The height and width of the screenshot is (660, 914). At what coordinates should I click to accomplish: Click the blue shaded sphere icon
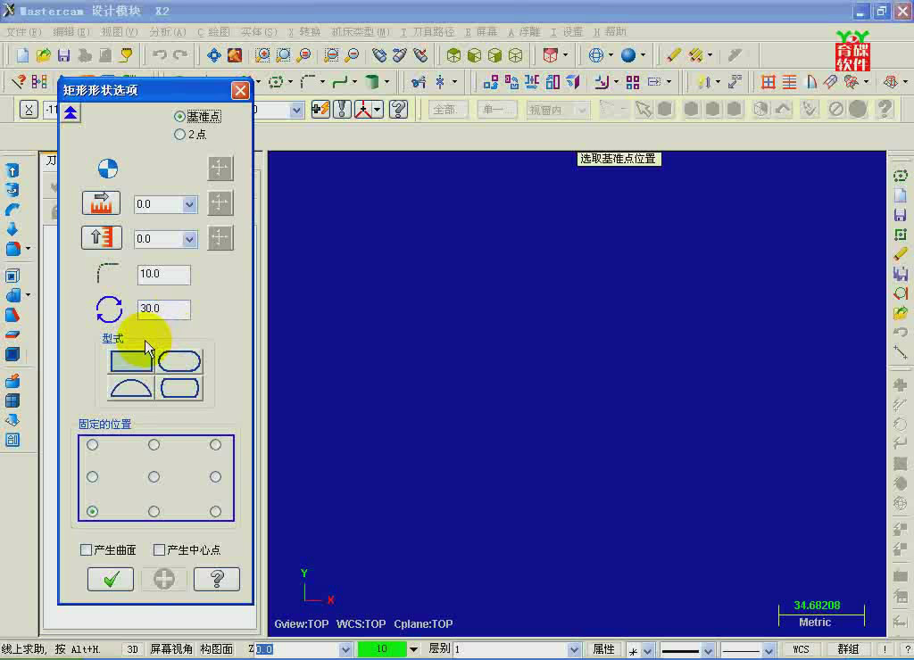(627, 55)
